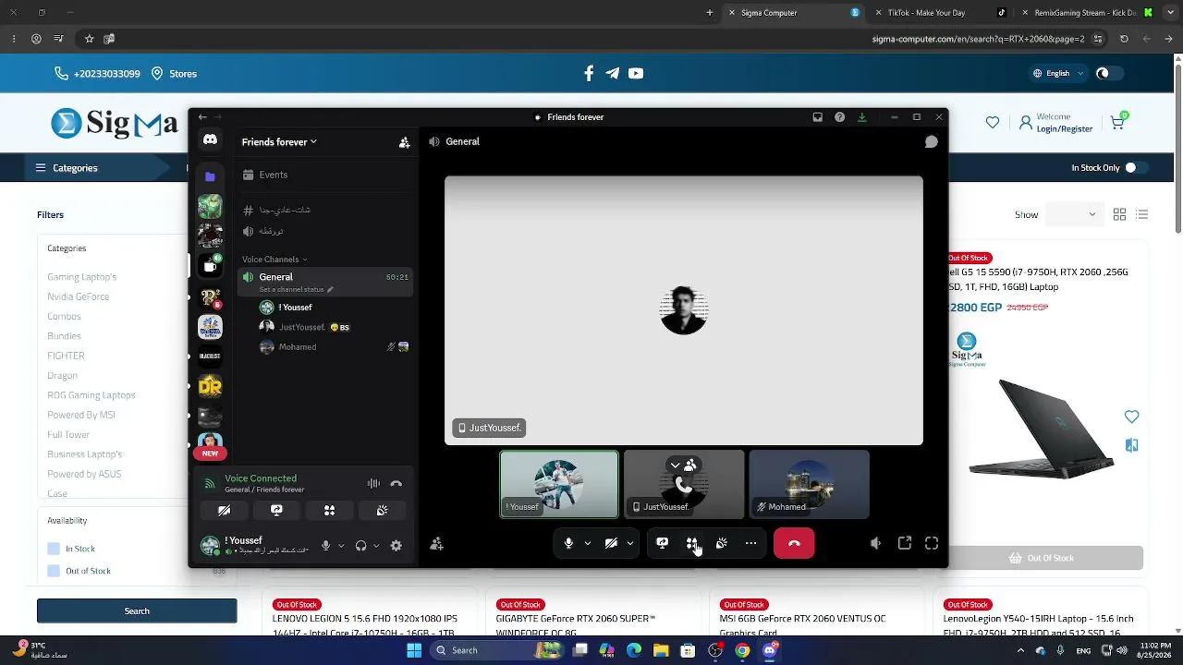Toggle microphone mute in the call control bar
Image resolution: width=1183 pixels, height=665 pixels.
(568, 543)
